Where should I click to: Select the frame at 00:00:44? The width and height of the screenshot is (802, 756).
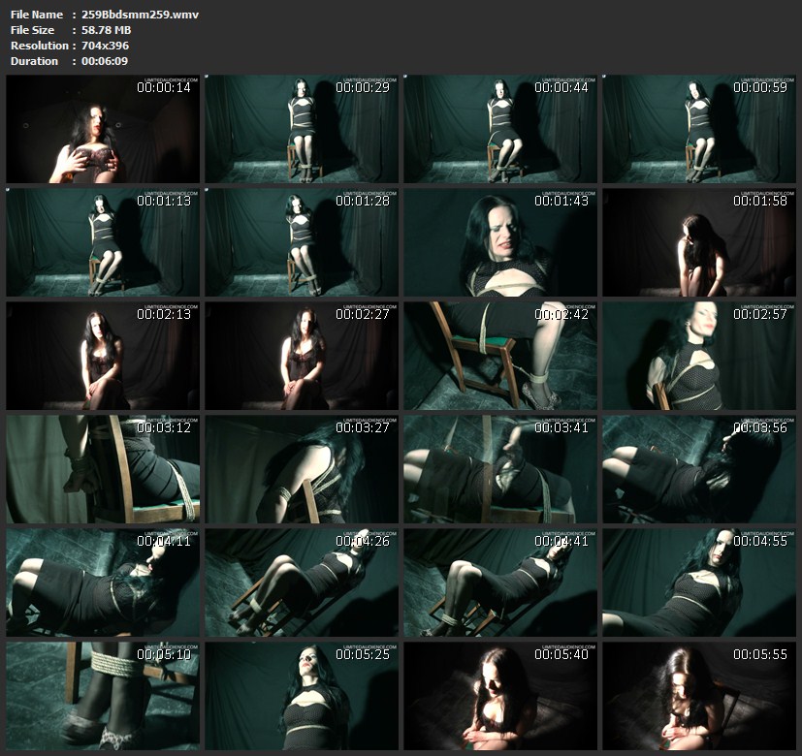click(x=500, y=129)
